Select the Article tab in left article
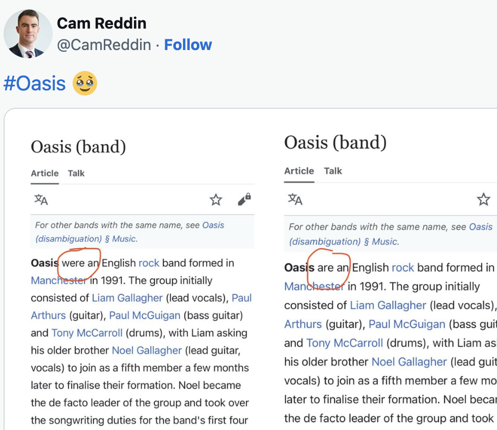Viewport: 497px width, 430px height. pos(44,173)
